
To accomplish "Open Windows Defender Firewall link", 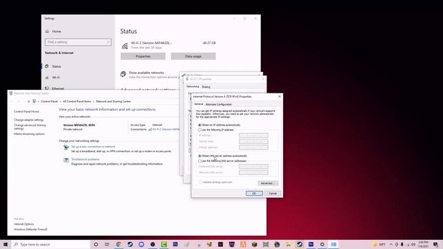I will click(30, 230).
